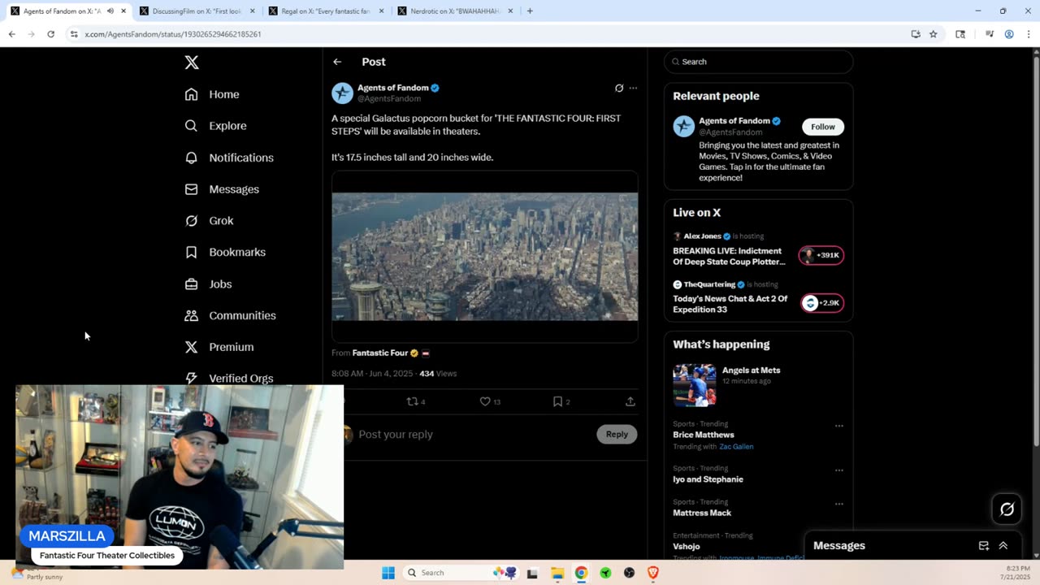Click the browser address bar URL
Image resolution: width=1040 pixels, height=585 pixels.
(x=173, y=34)
